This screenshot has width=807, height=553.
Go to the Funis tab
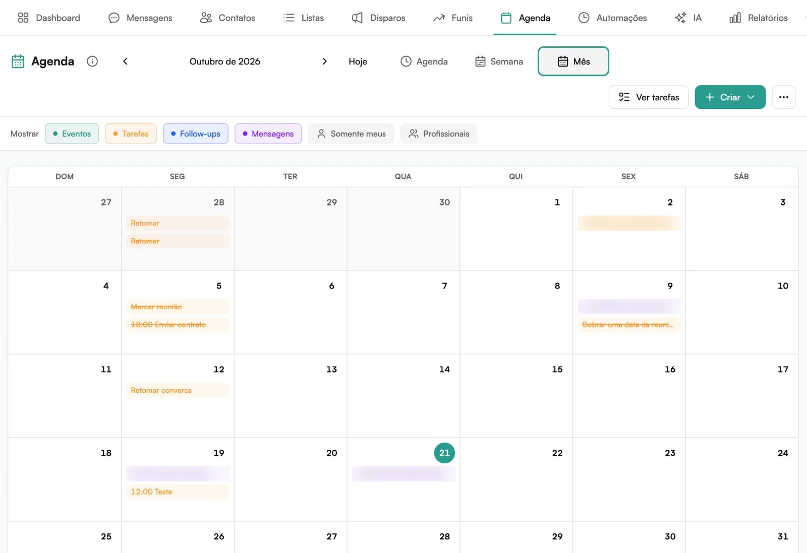pos(453,18)
